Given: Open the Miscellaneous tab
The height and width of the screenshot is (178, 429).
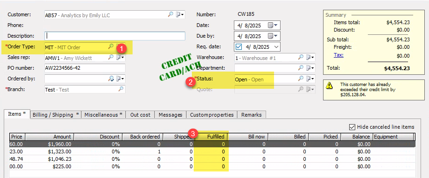Looking at the screenshot, I should [x=104, y=115].
